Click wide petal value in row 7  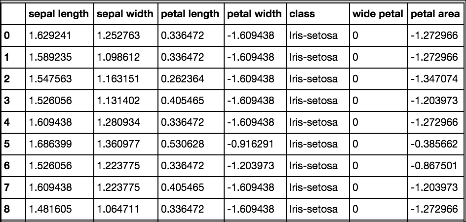(x=355, y=187)
